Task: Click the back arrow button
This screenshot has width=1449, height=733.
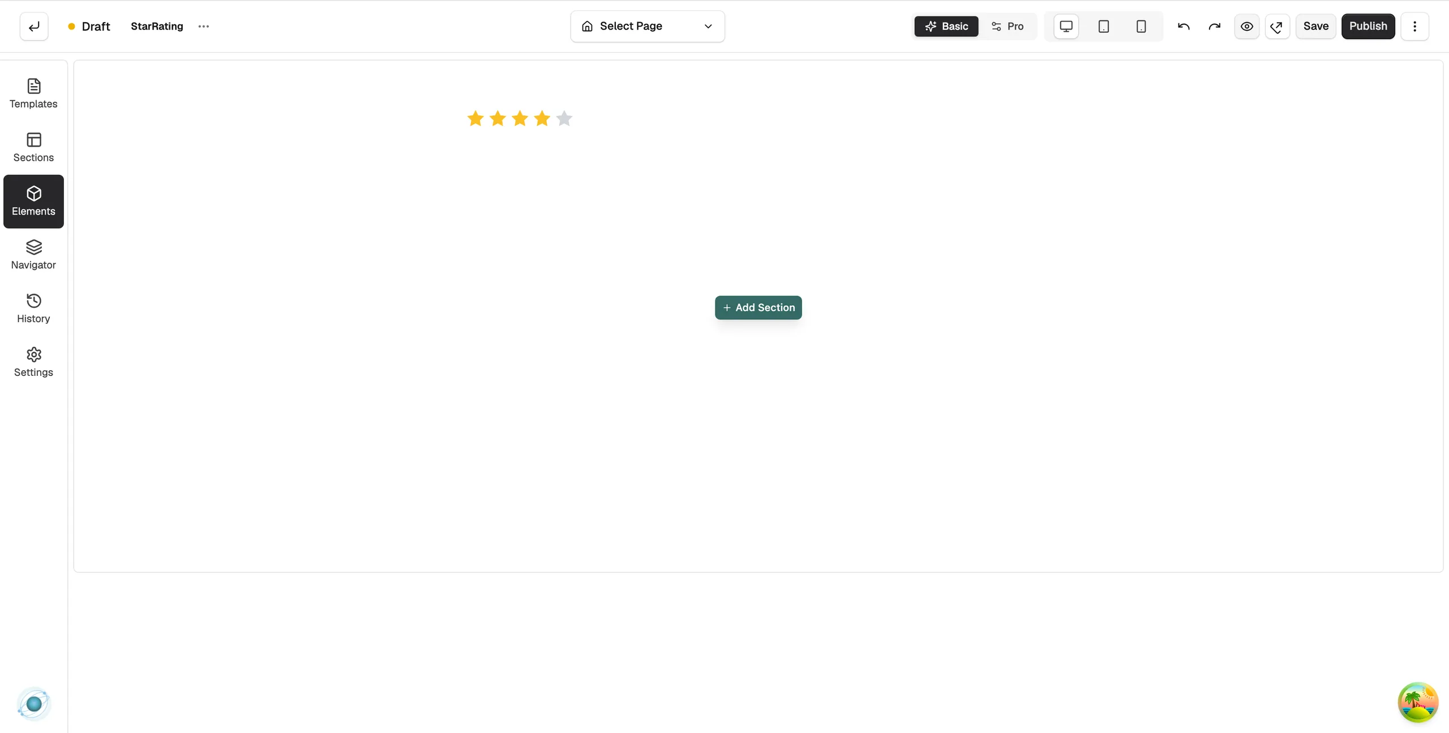Action: pos(34,26)
